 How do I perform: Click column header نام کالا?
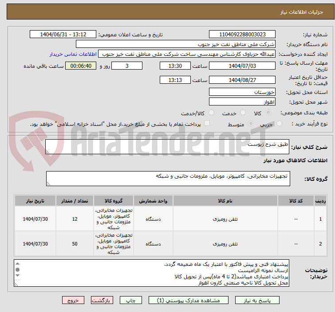[x=225, y=201]
